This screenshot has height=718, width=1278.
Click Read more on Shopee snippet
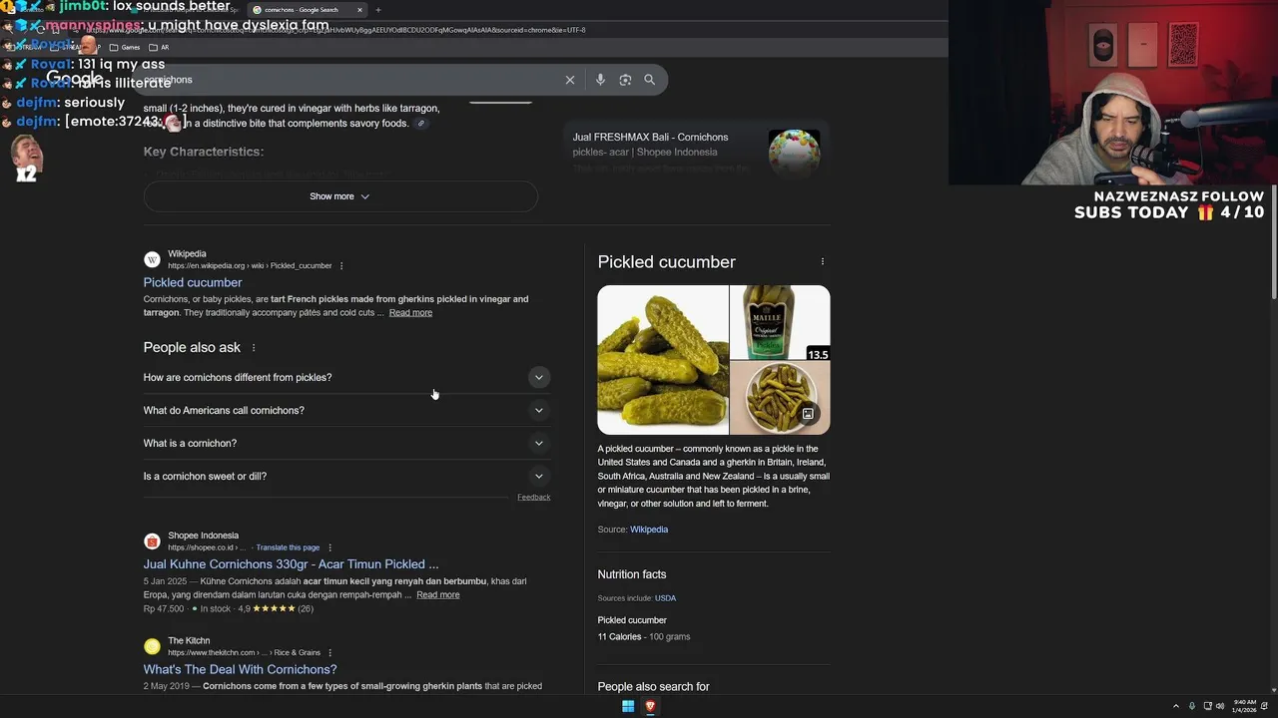coord(437,594)
